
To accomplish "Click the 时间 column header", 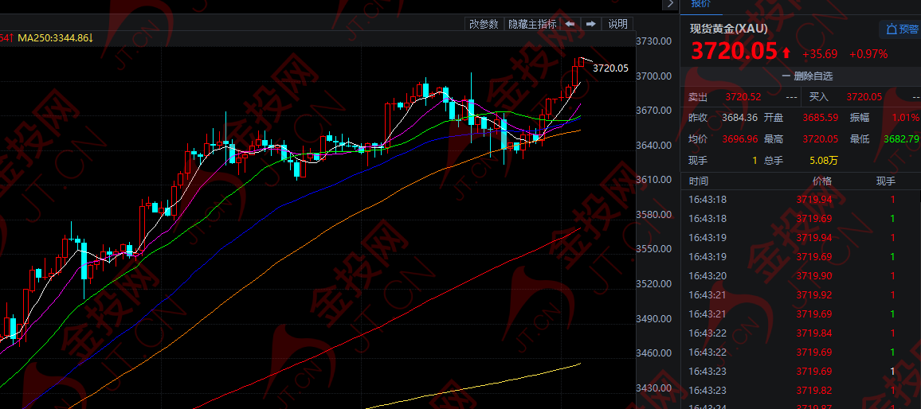I will pos(699,181).
